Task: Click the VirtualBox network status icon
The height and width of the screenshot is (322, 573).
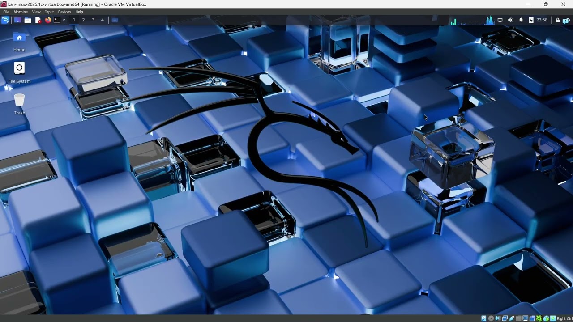Action: [505, 318]
